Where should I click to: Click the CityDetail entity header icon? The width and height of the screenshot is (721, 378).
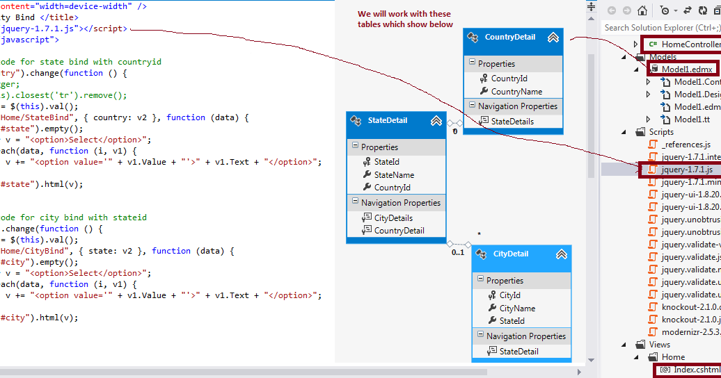click(482, 254)
